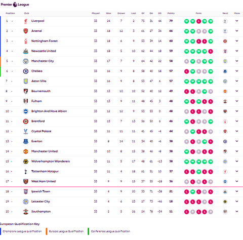Expand the Manchester City row details
Image resolution: width=243 pixels, height=240 pixels.
coord(237,61)
